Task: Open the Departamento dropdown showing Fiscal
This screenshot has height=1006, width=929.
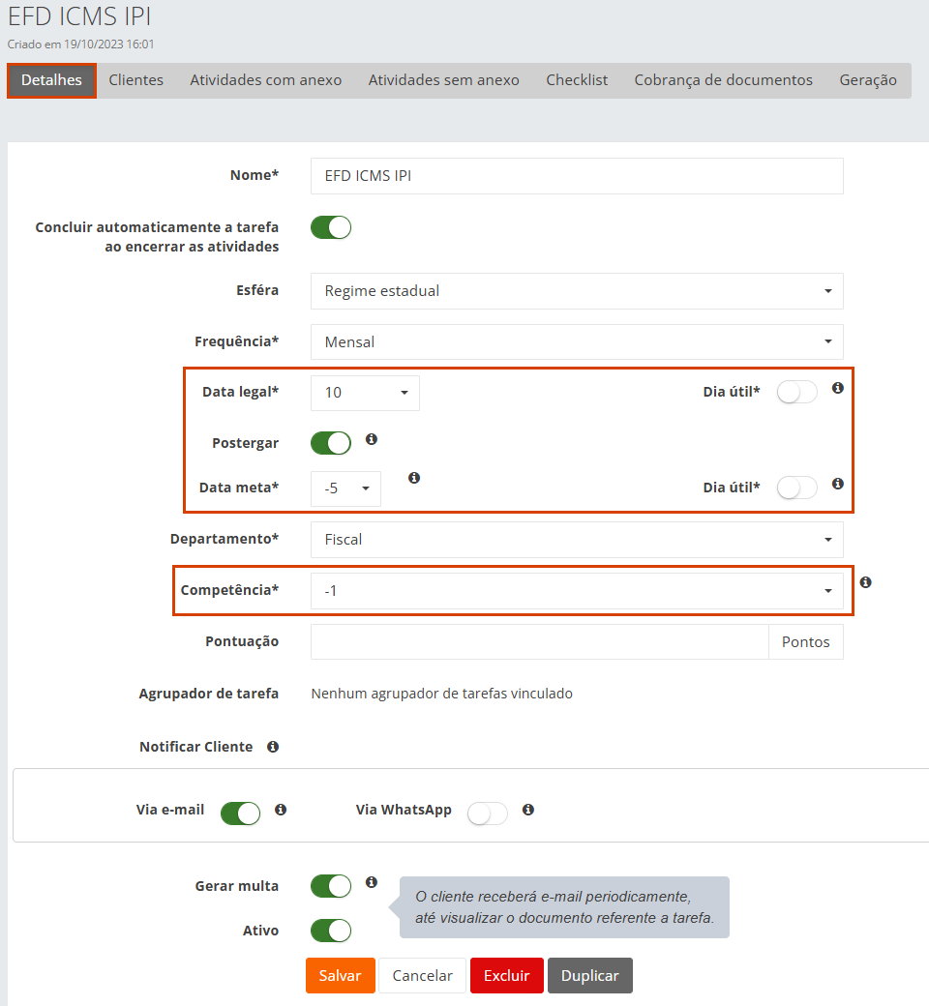Action: click(x=577, y=540)
